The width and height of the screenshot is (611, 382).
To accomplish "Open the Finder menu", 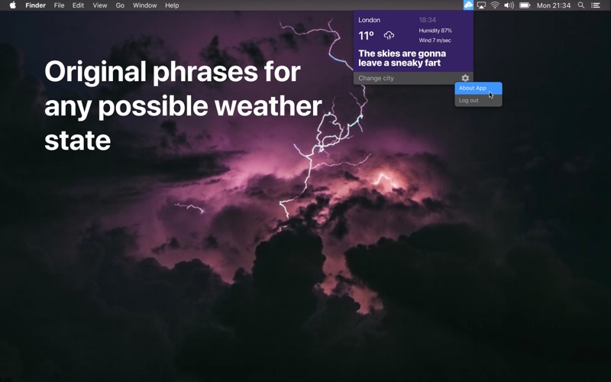I will point(35,5).
